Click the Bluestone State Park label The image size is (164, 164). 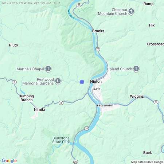61,140
